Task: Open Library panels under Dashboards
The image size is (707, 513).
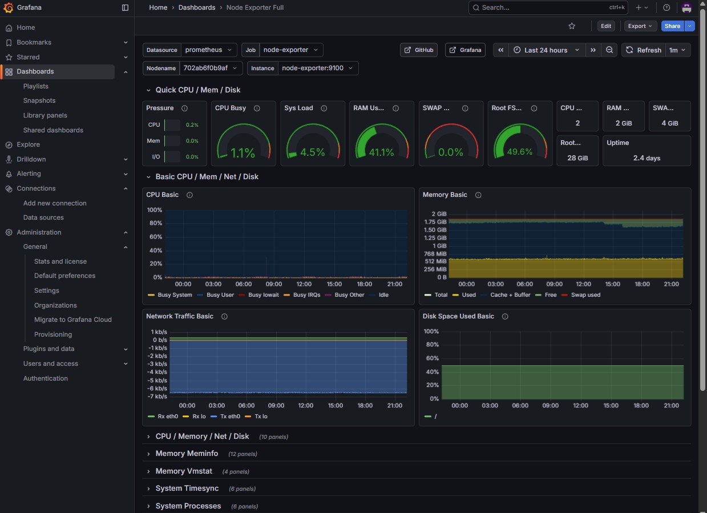Action: (x=45, y=115)
